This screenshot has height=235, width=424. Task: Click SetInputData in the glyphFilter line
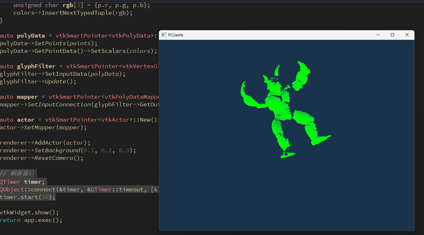tap(66, 74)
